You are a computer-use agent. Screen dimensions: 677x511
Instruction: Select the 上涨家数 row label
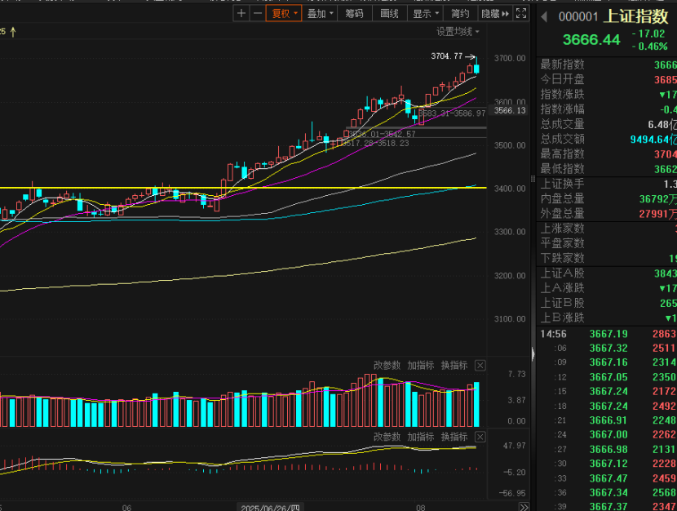[562, 228]
